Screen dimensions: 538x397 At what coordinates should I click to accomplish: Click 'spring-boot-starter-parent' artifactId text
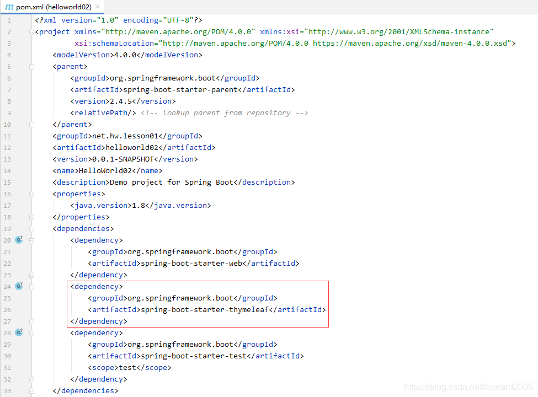180,90
